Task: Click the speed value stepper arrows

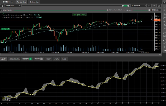Action: pyautogui.click(x=160, y=10)
